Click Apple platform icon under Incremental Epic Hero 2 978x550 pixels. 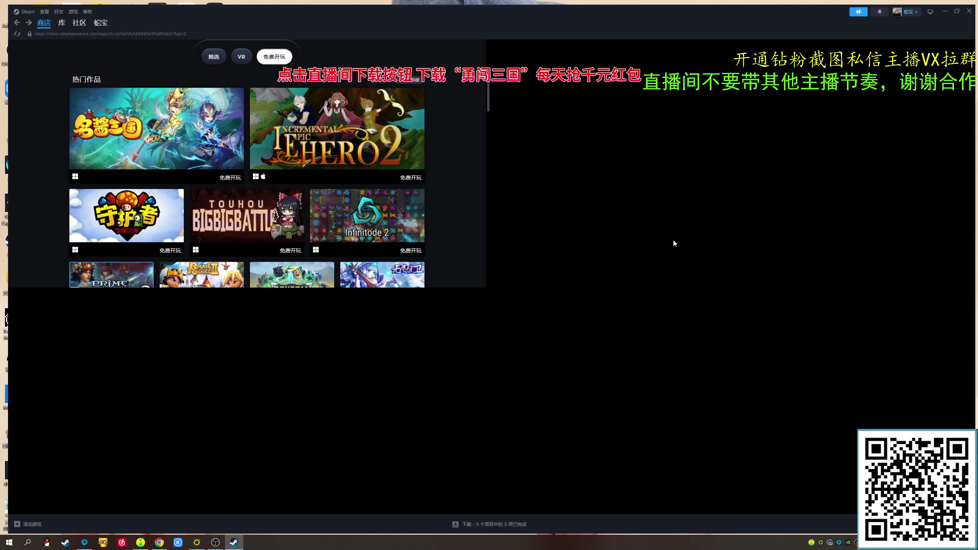(263, 176)
